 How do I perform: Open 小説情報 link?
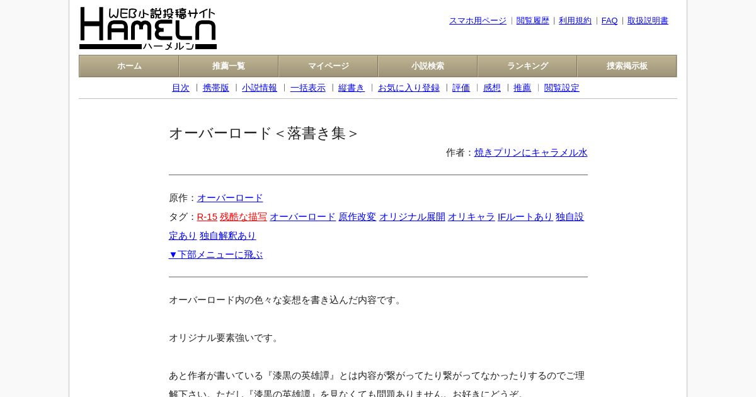260,88
